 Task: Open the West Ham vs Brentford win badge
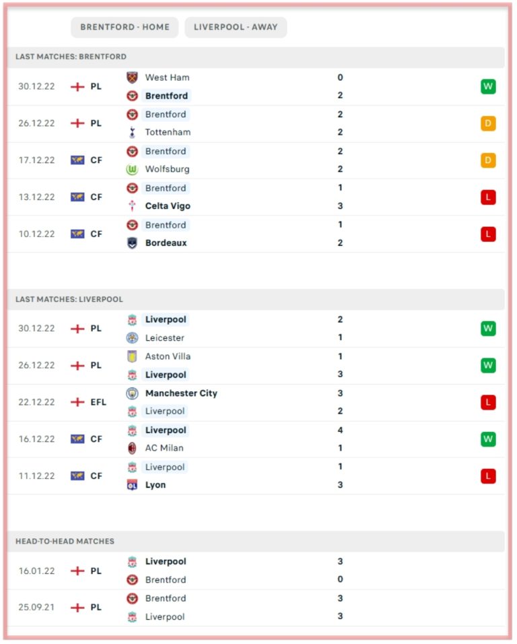pos(488,87)
